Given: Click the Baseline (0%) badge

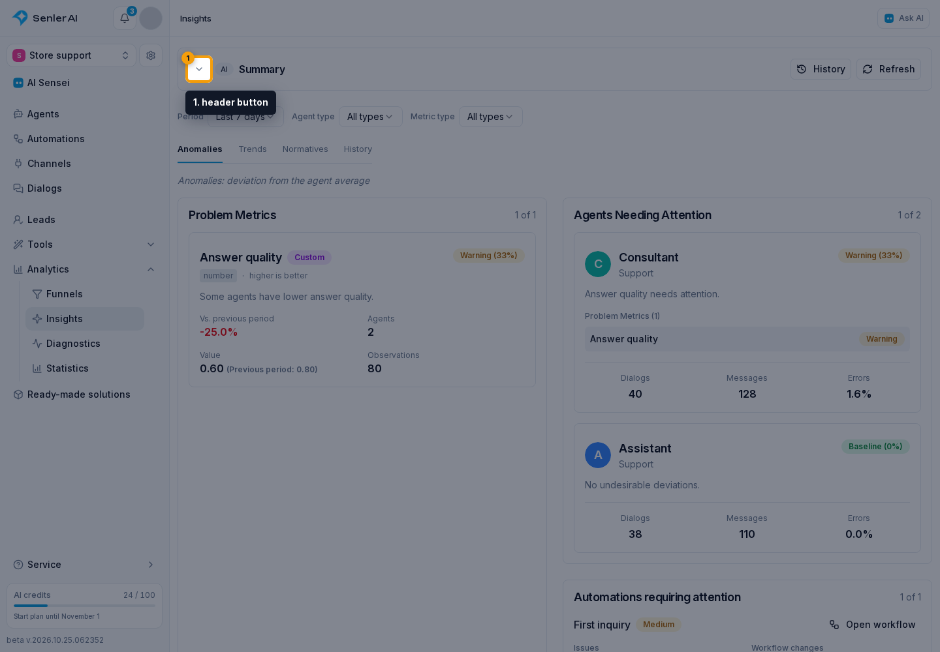Looking at the screenshot, I should [875, 447].
